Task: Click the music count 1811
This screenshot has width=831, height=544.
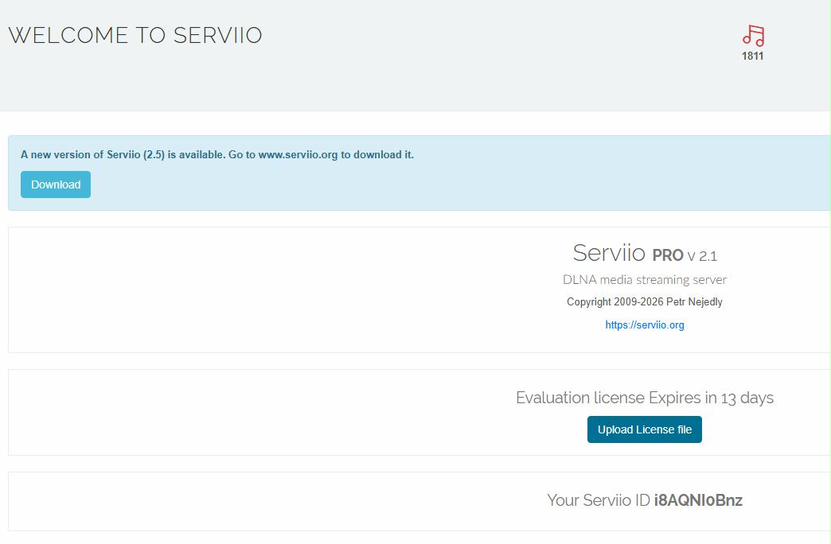Action: coord(752,56)
